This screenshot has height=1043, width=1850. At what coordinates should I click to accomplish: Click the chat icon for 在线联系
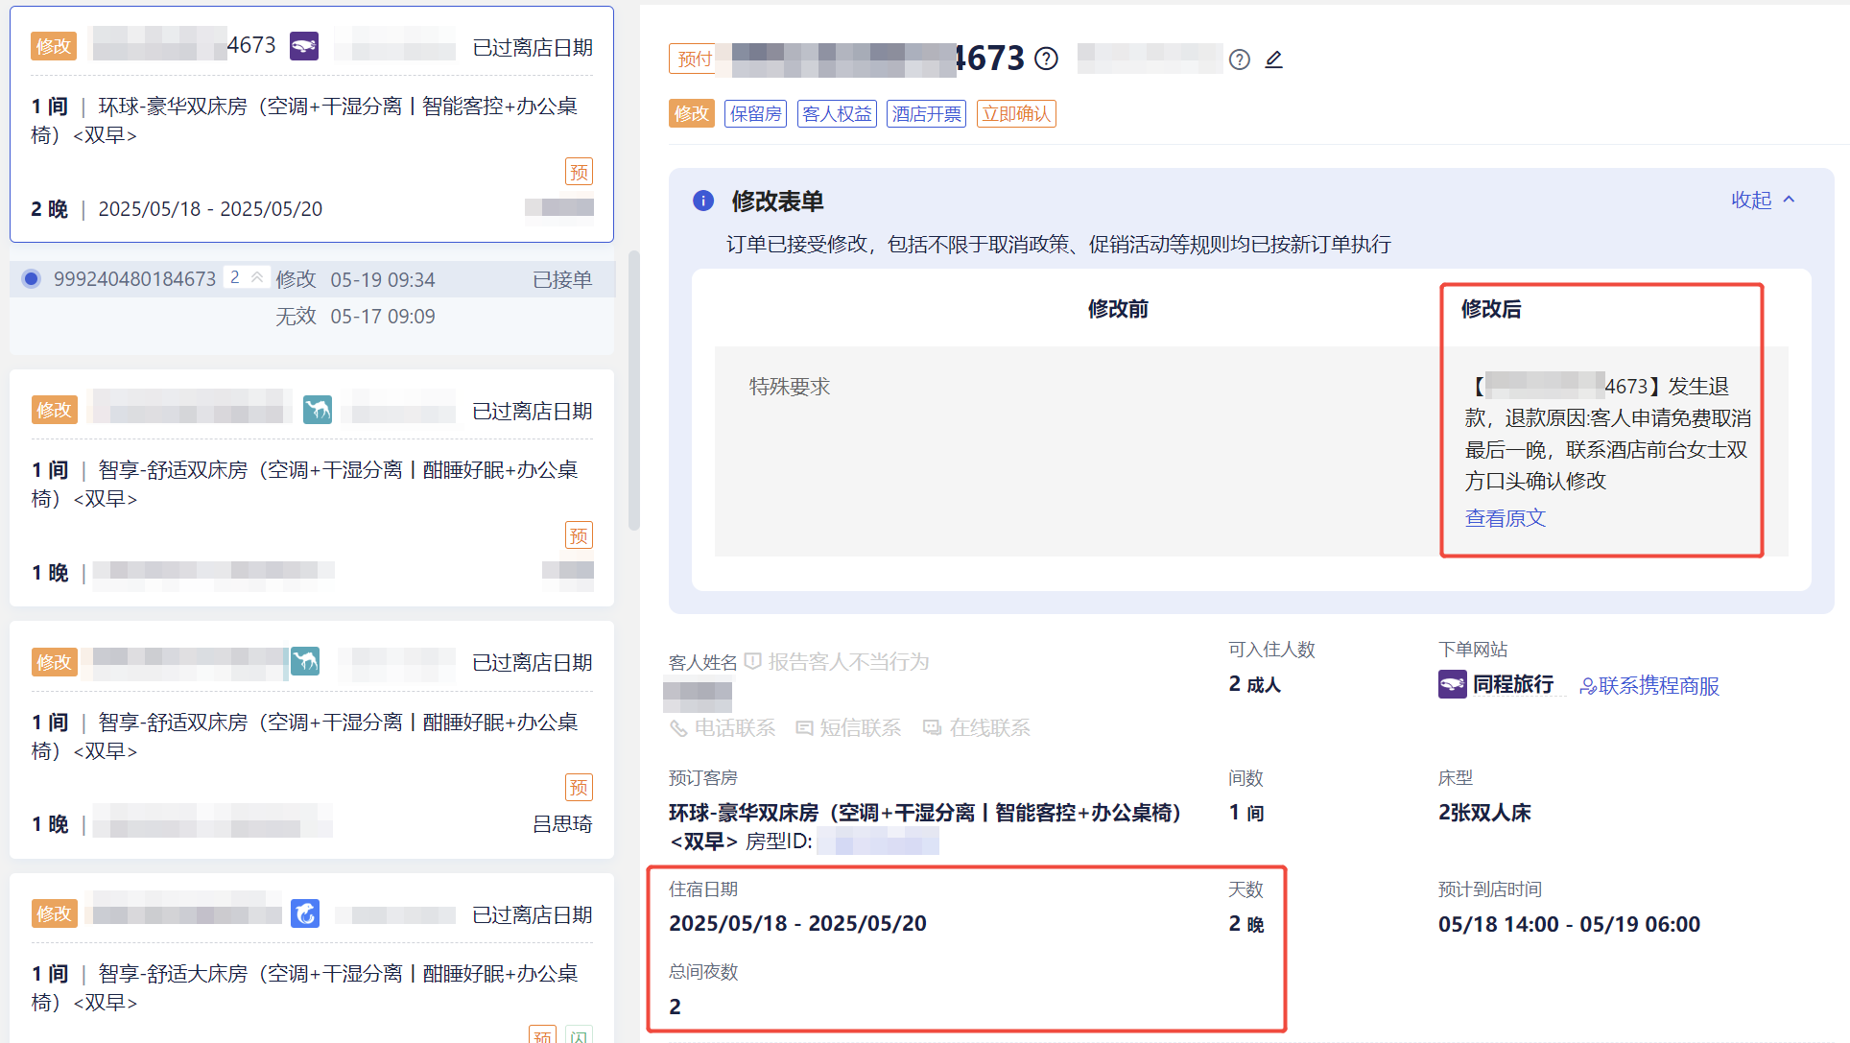932,728
